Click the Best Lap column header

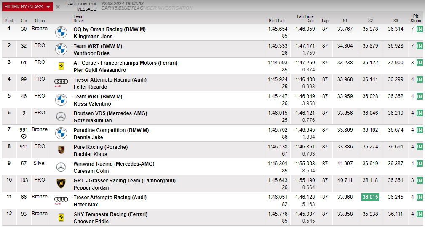276,21
